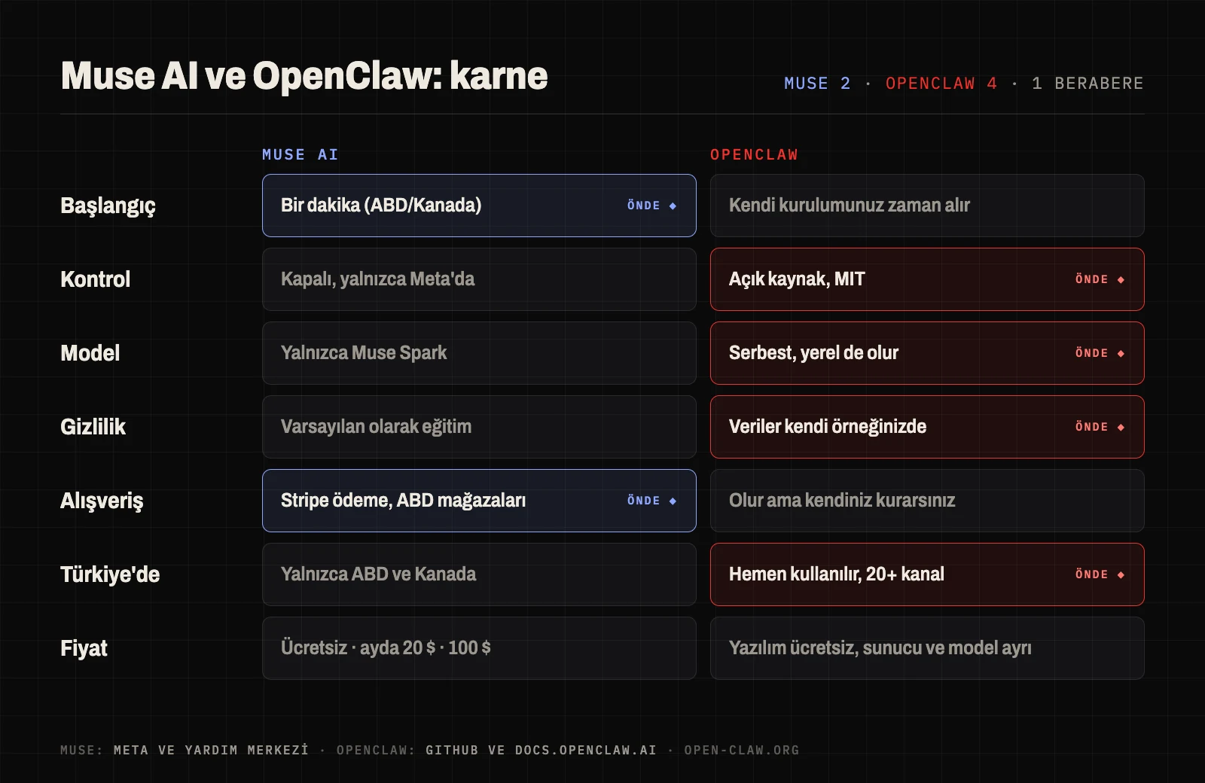Screen dimensions: 1205x783
Task: Click "META VE YARDIM MERKEZİ" footer source
Action: coord(211,750)
